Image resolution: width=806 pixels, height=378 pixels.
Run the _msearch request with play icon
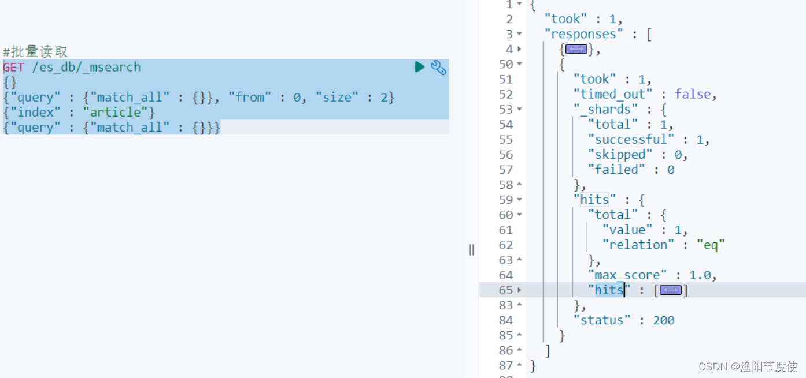pos(420,67)
